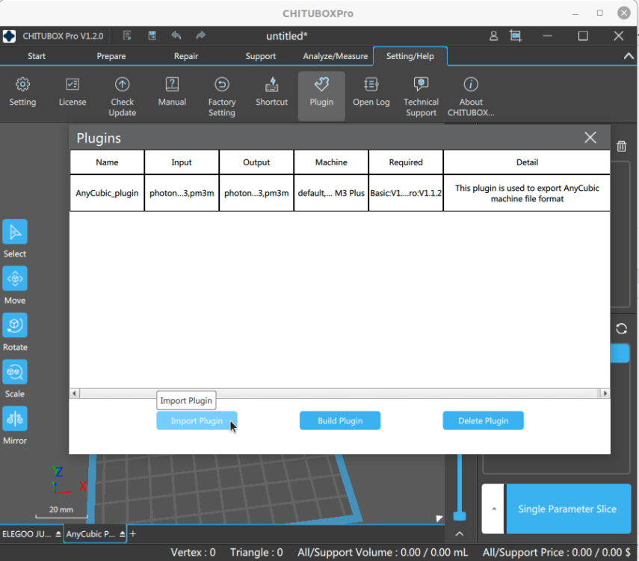Click the Build Plugin button

(340, 420)
